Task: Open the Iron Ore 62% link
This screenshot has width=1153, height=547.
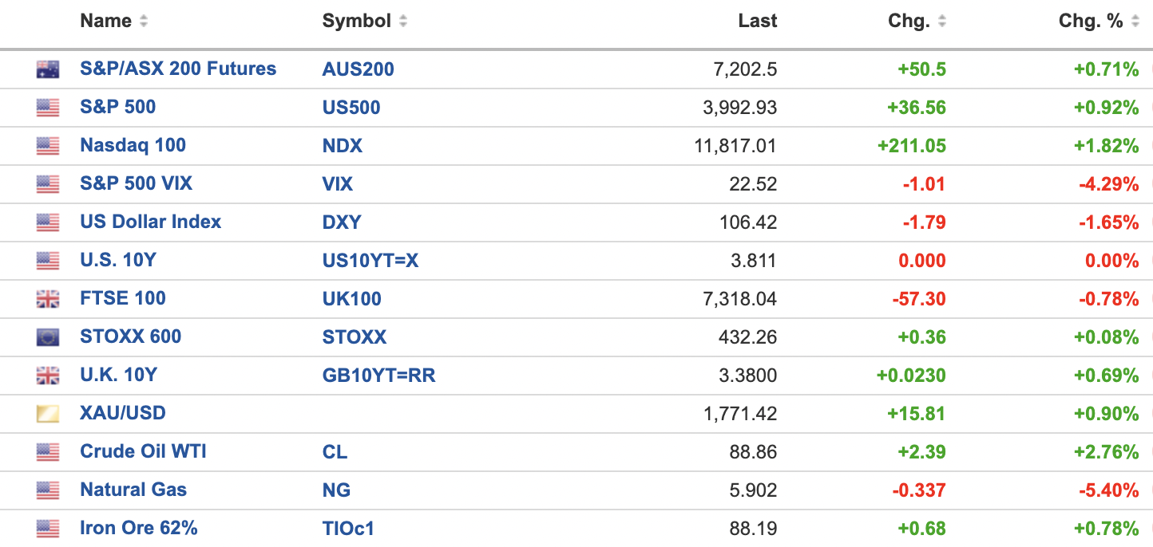Action: pyautogui.click(x=138, y=528)
